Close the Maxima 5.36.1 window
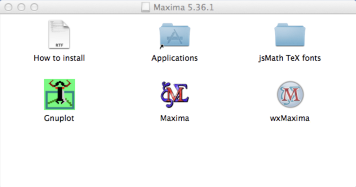Image resolution: width=356 pixels, height=187 pixels. tap(9, 7)
